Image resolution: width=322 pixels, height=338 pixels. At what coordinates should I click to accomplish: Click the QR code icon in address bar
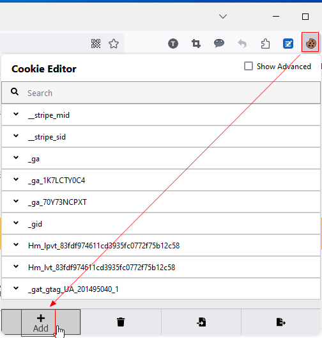coord(96,44)
